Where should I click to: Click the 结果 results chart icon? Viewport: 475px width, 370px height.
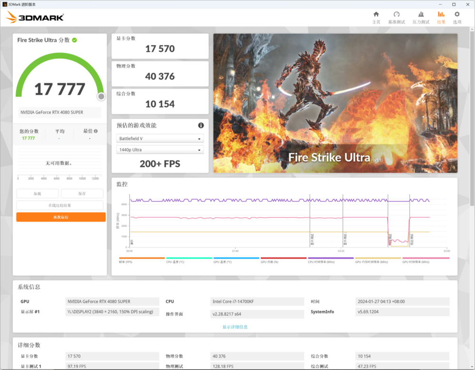[441, 15]
